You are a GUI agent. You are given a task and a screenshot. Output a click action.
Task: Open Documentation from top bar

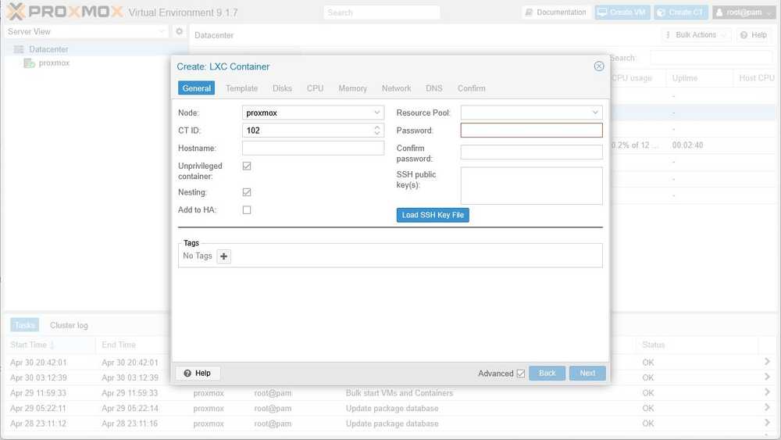click(556, 13)
